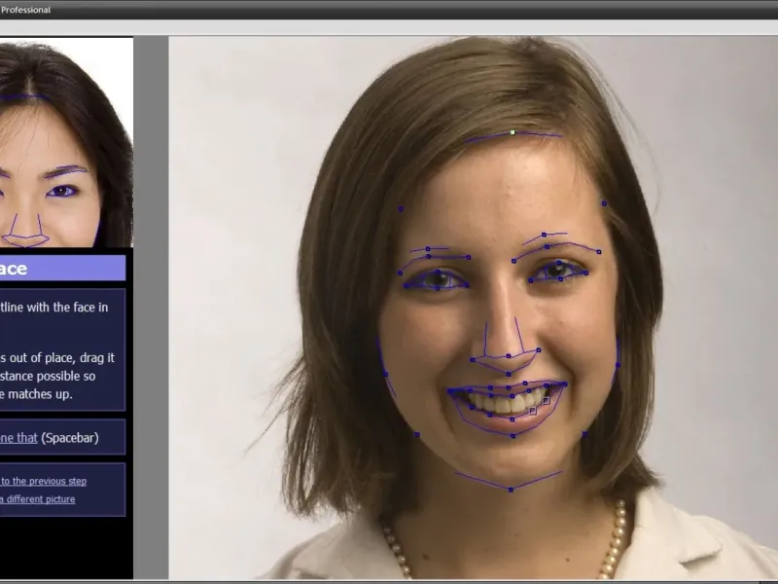
Task: Click the 'a different picture' link
Action: (x=38, y=499)
